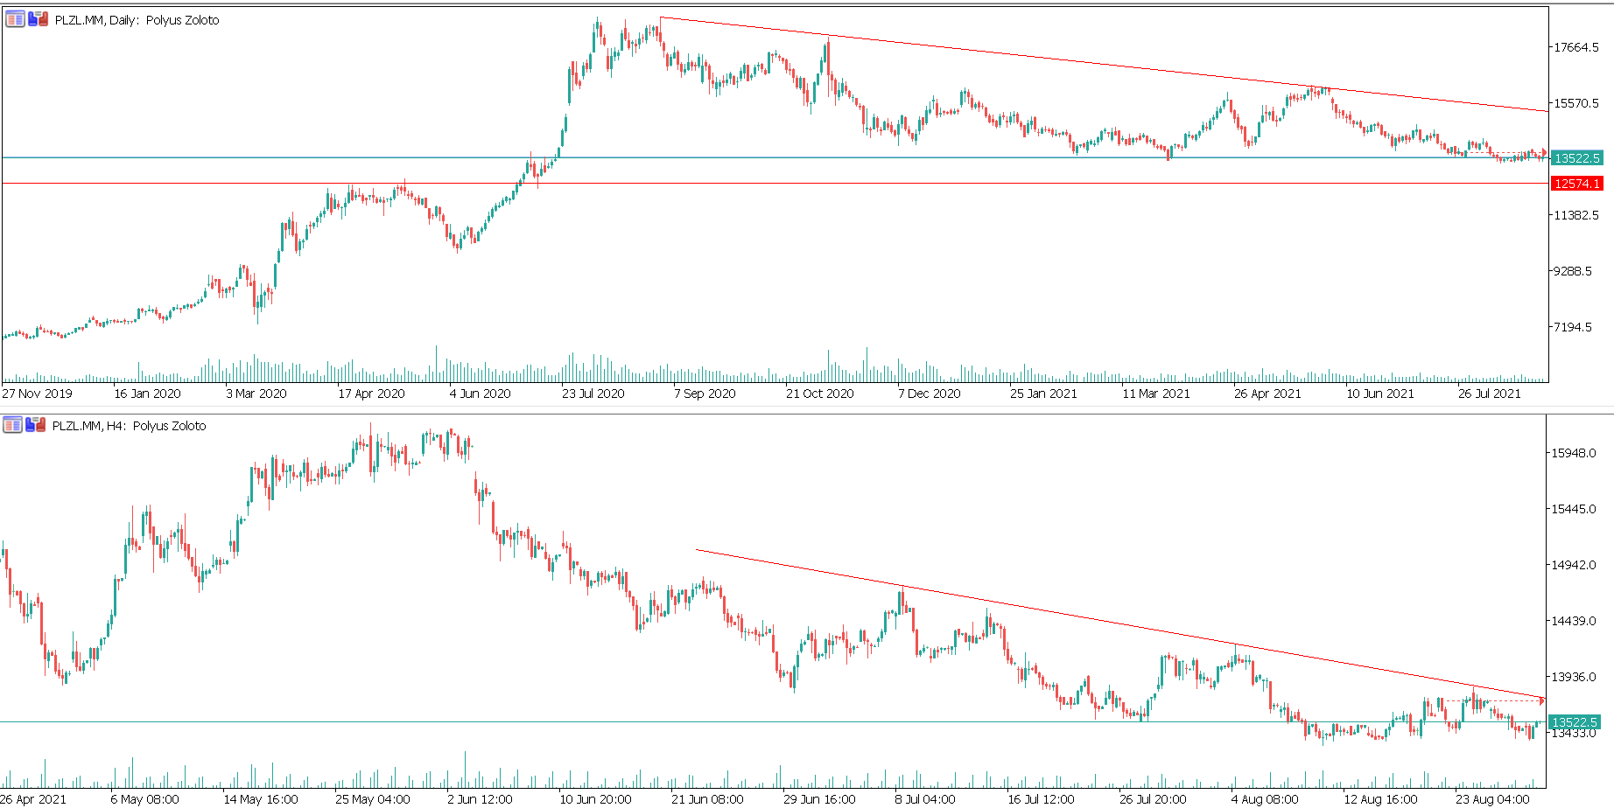Click the '14 May 16:00' time label
The height and width of the screenshot is (808, 1614).
pyautogui.click(x=261, y=799)
